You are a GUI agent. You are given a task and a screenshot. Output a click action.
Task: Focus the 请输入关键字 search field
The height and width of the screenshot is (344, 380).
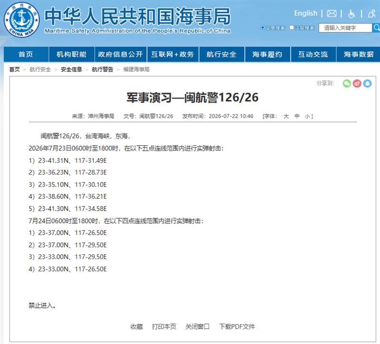click(345, 28)
